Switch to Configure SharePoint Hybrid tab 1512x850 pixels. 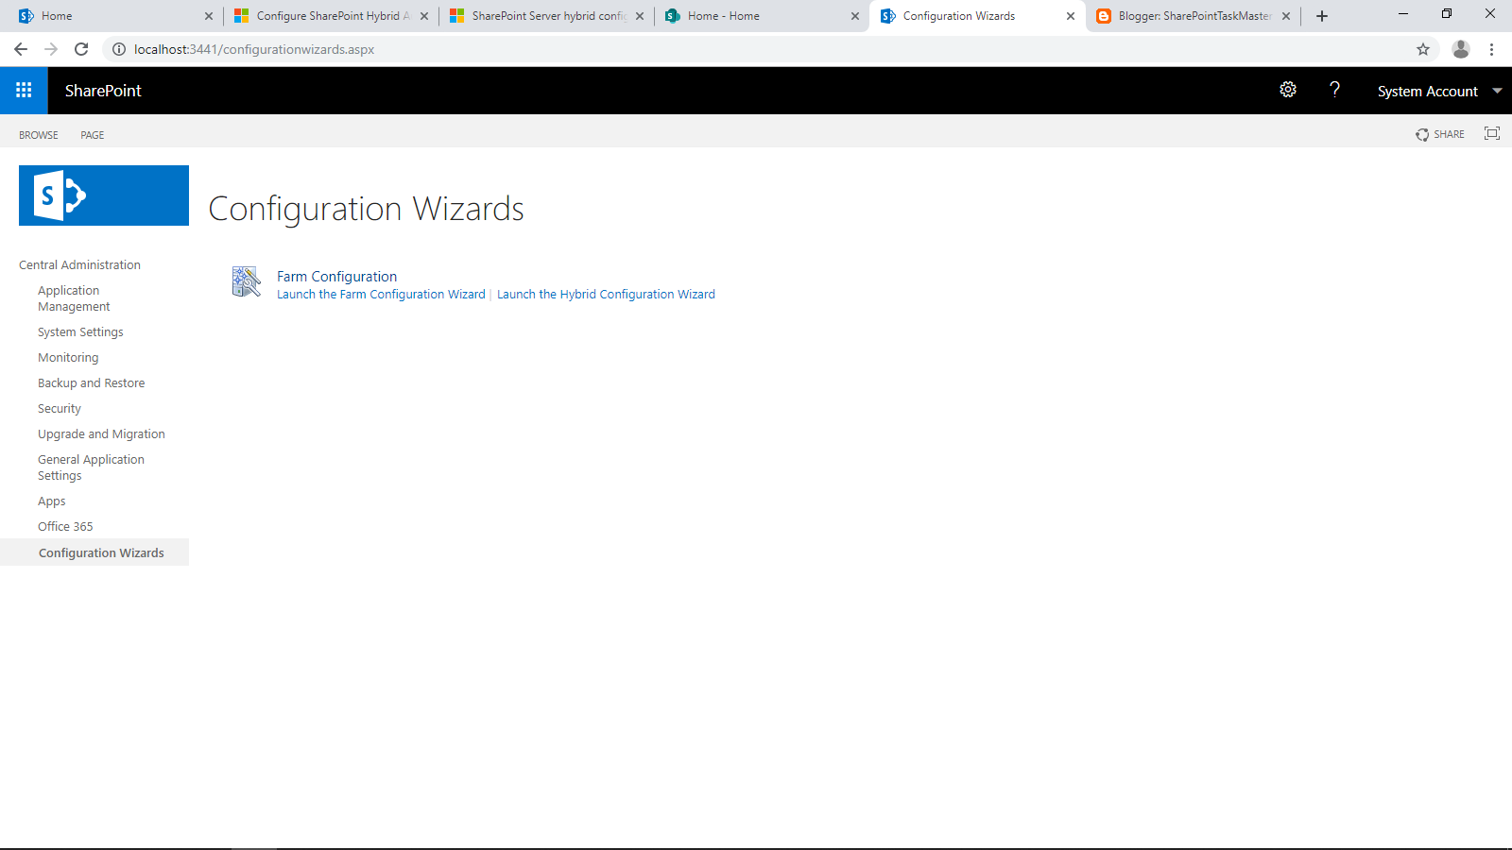331,16
